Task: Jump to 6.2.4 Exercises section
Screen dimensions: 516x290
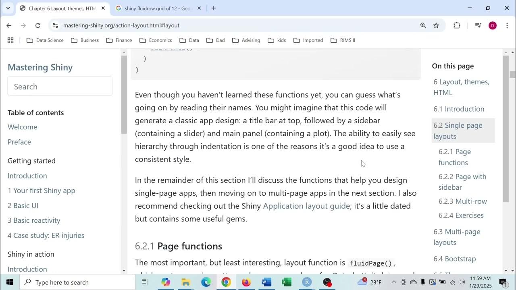Action: pyautogui.click(x=461, y=215)
